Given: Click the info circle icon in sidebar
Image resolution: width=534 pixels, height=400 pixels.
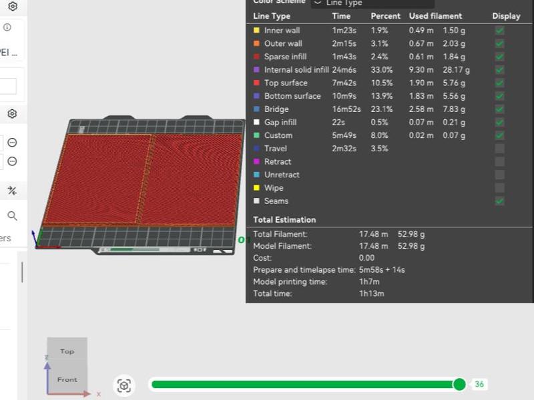Looking at the screenshot, I should 7,27.
